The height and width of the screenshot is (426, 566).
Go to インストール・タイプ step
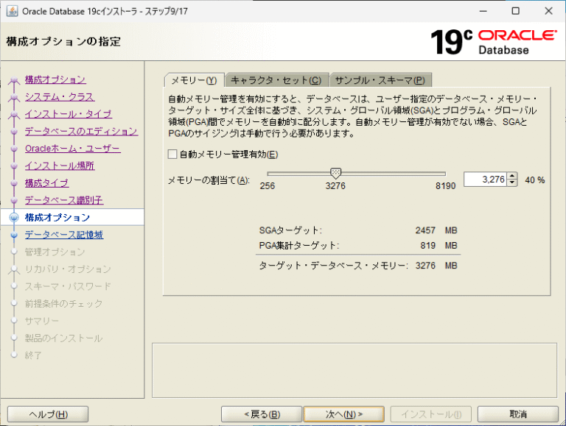[x=69, y=114]
